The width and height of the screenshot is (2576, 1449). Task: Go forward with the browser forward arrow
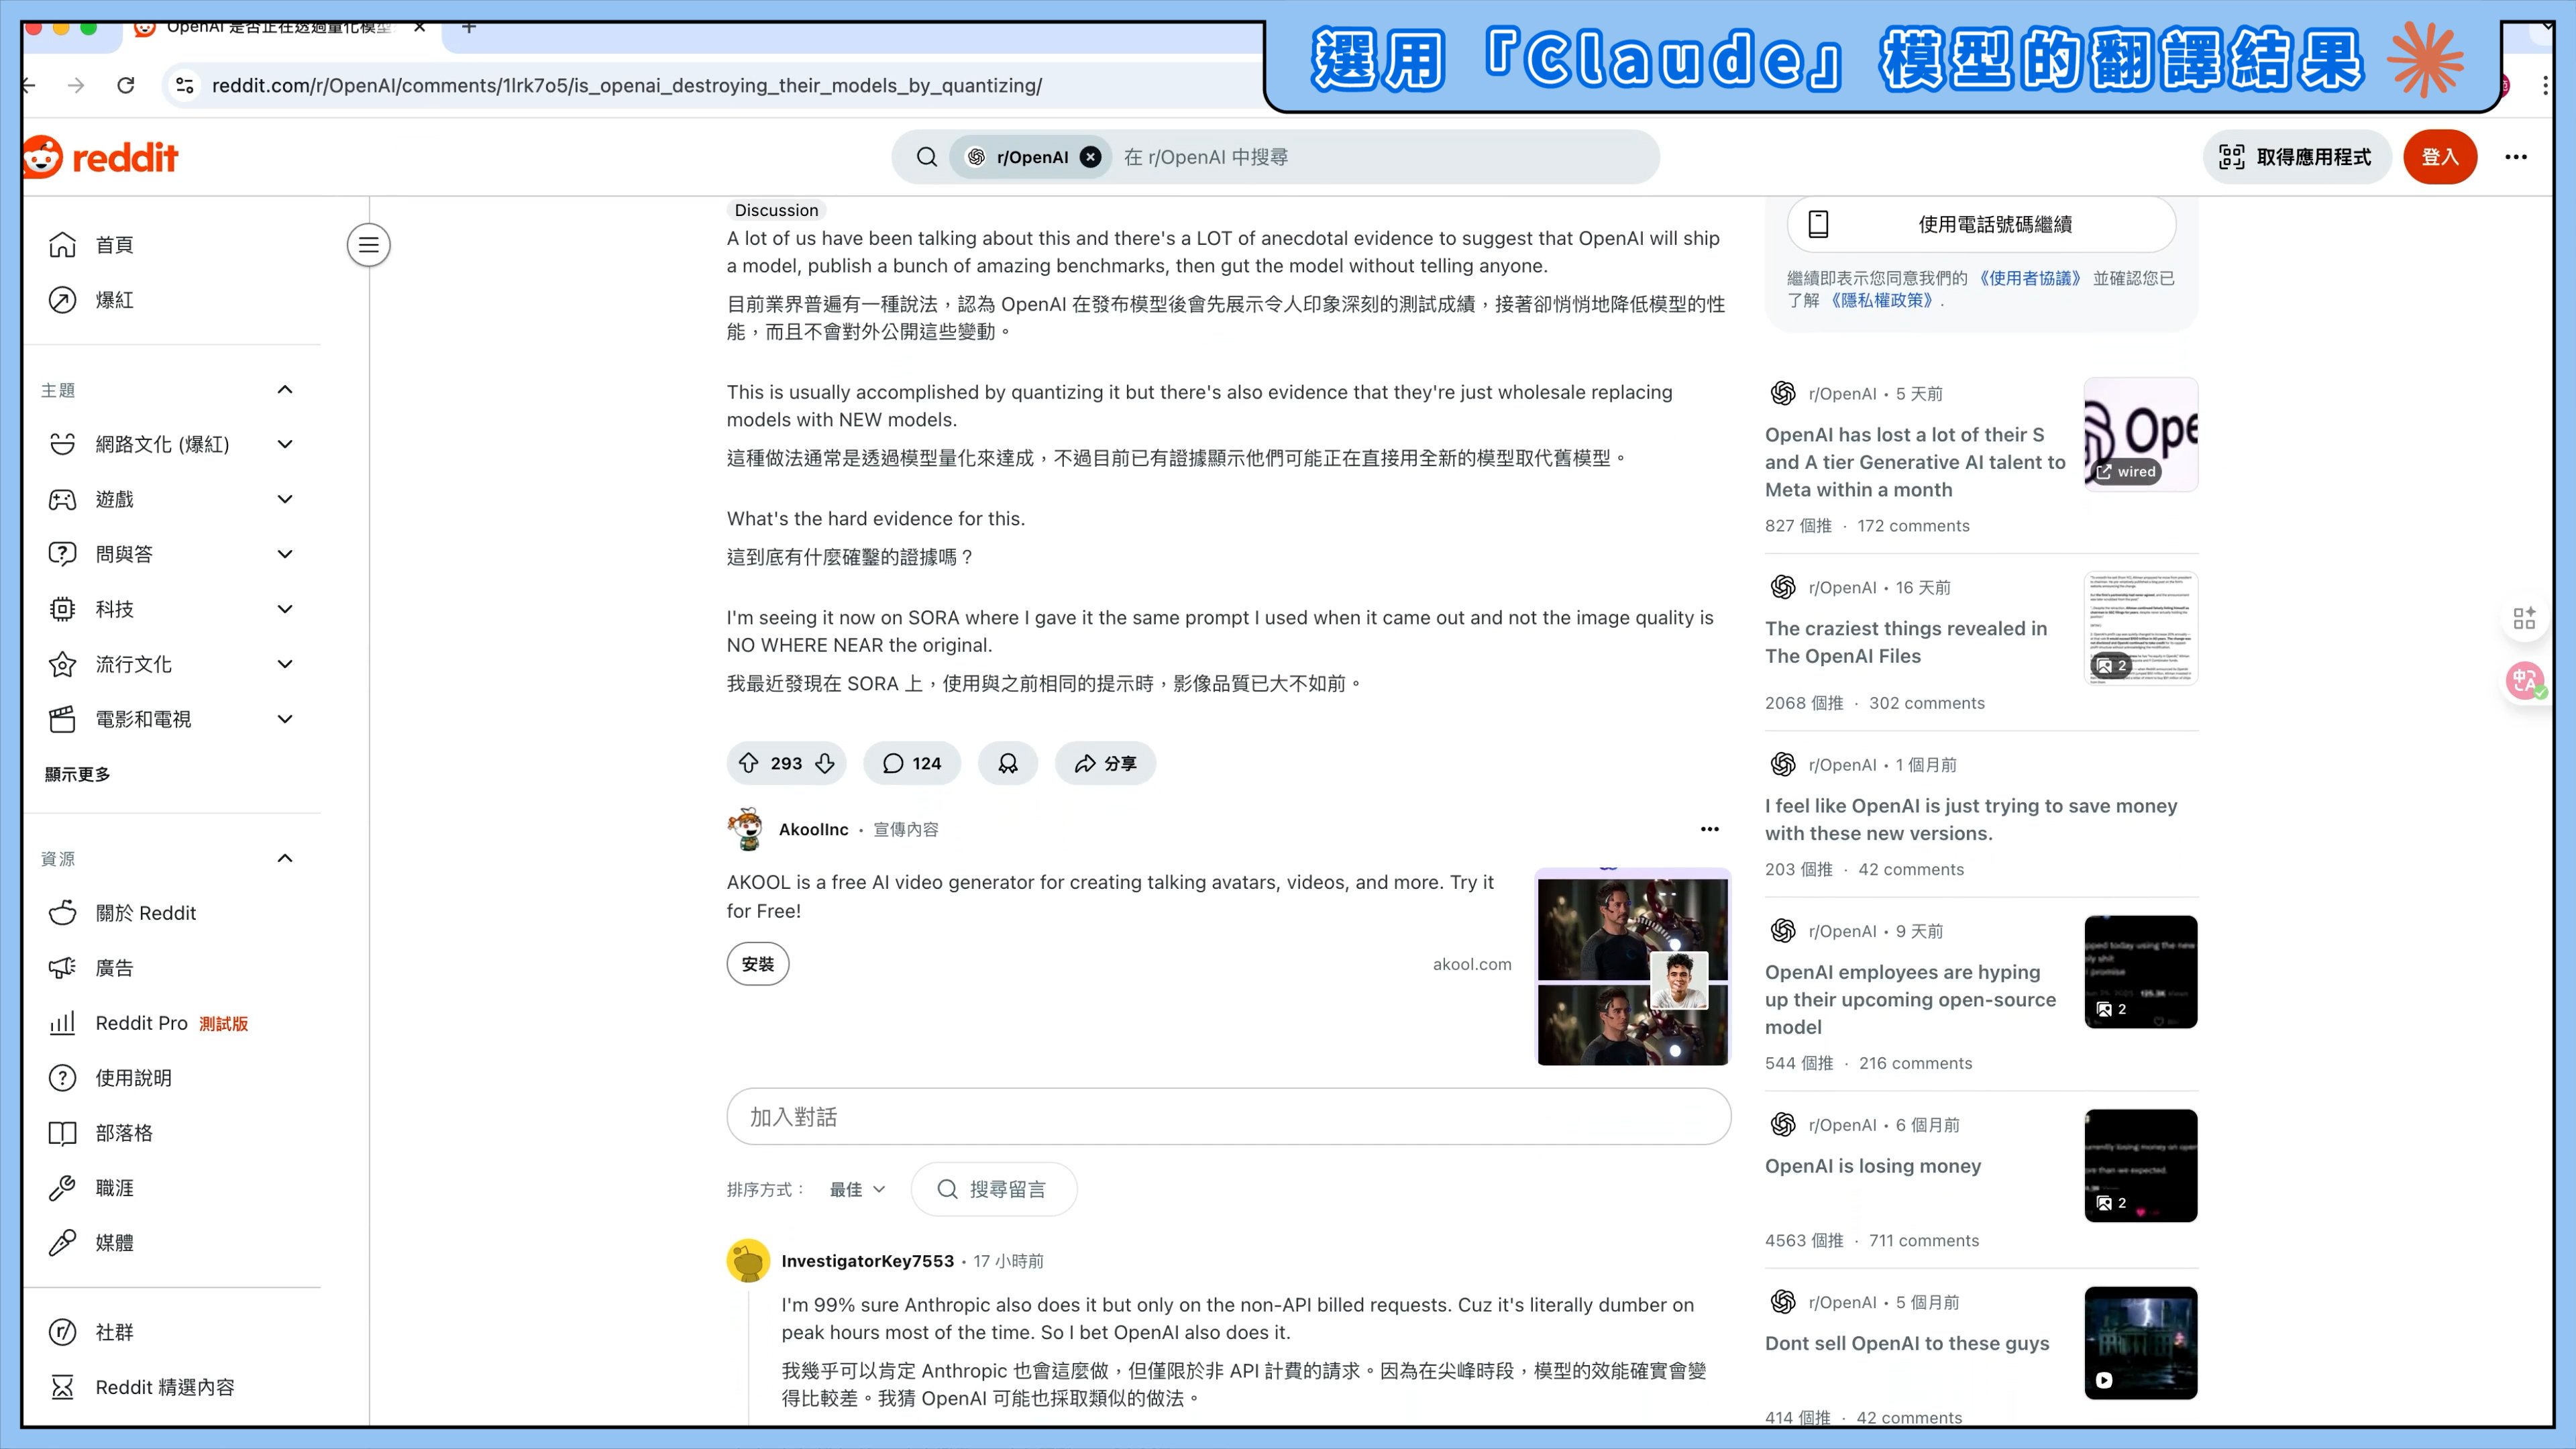pos(76,85)
